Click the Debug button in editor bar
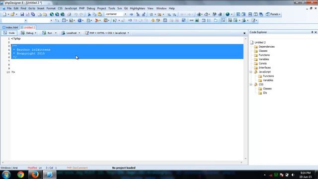 [x=27, y=33]
